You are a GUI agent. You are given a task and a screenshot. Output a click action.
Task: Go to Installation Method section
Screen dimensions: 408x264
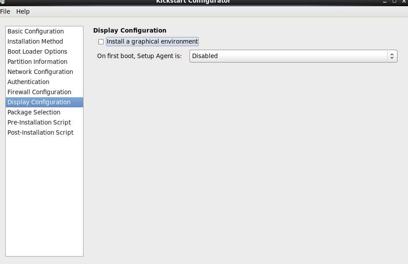point(44,41)
